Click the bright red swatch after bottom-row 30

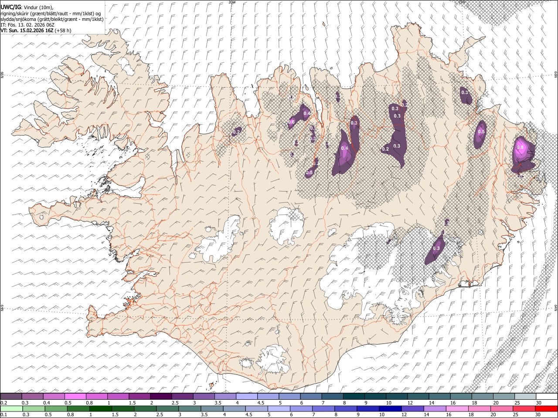[546, 409]
